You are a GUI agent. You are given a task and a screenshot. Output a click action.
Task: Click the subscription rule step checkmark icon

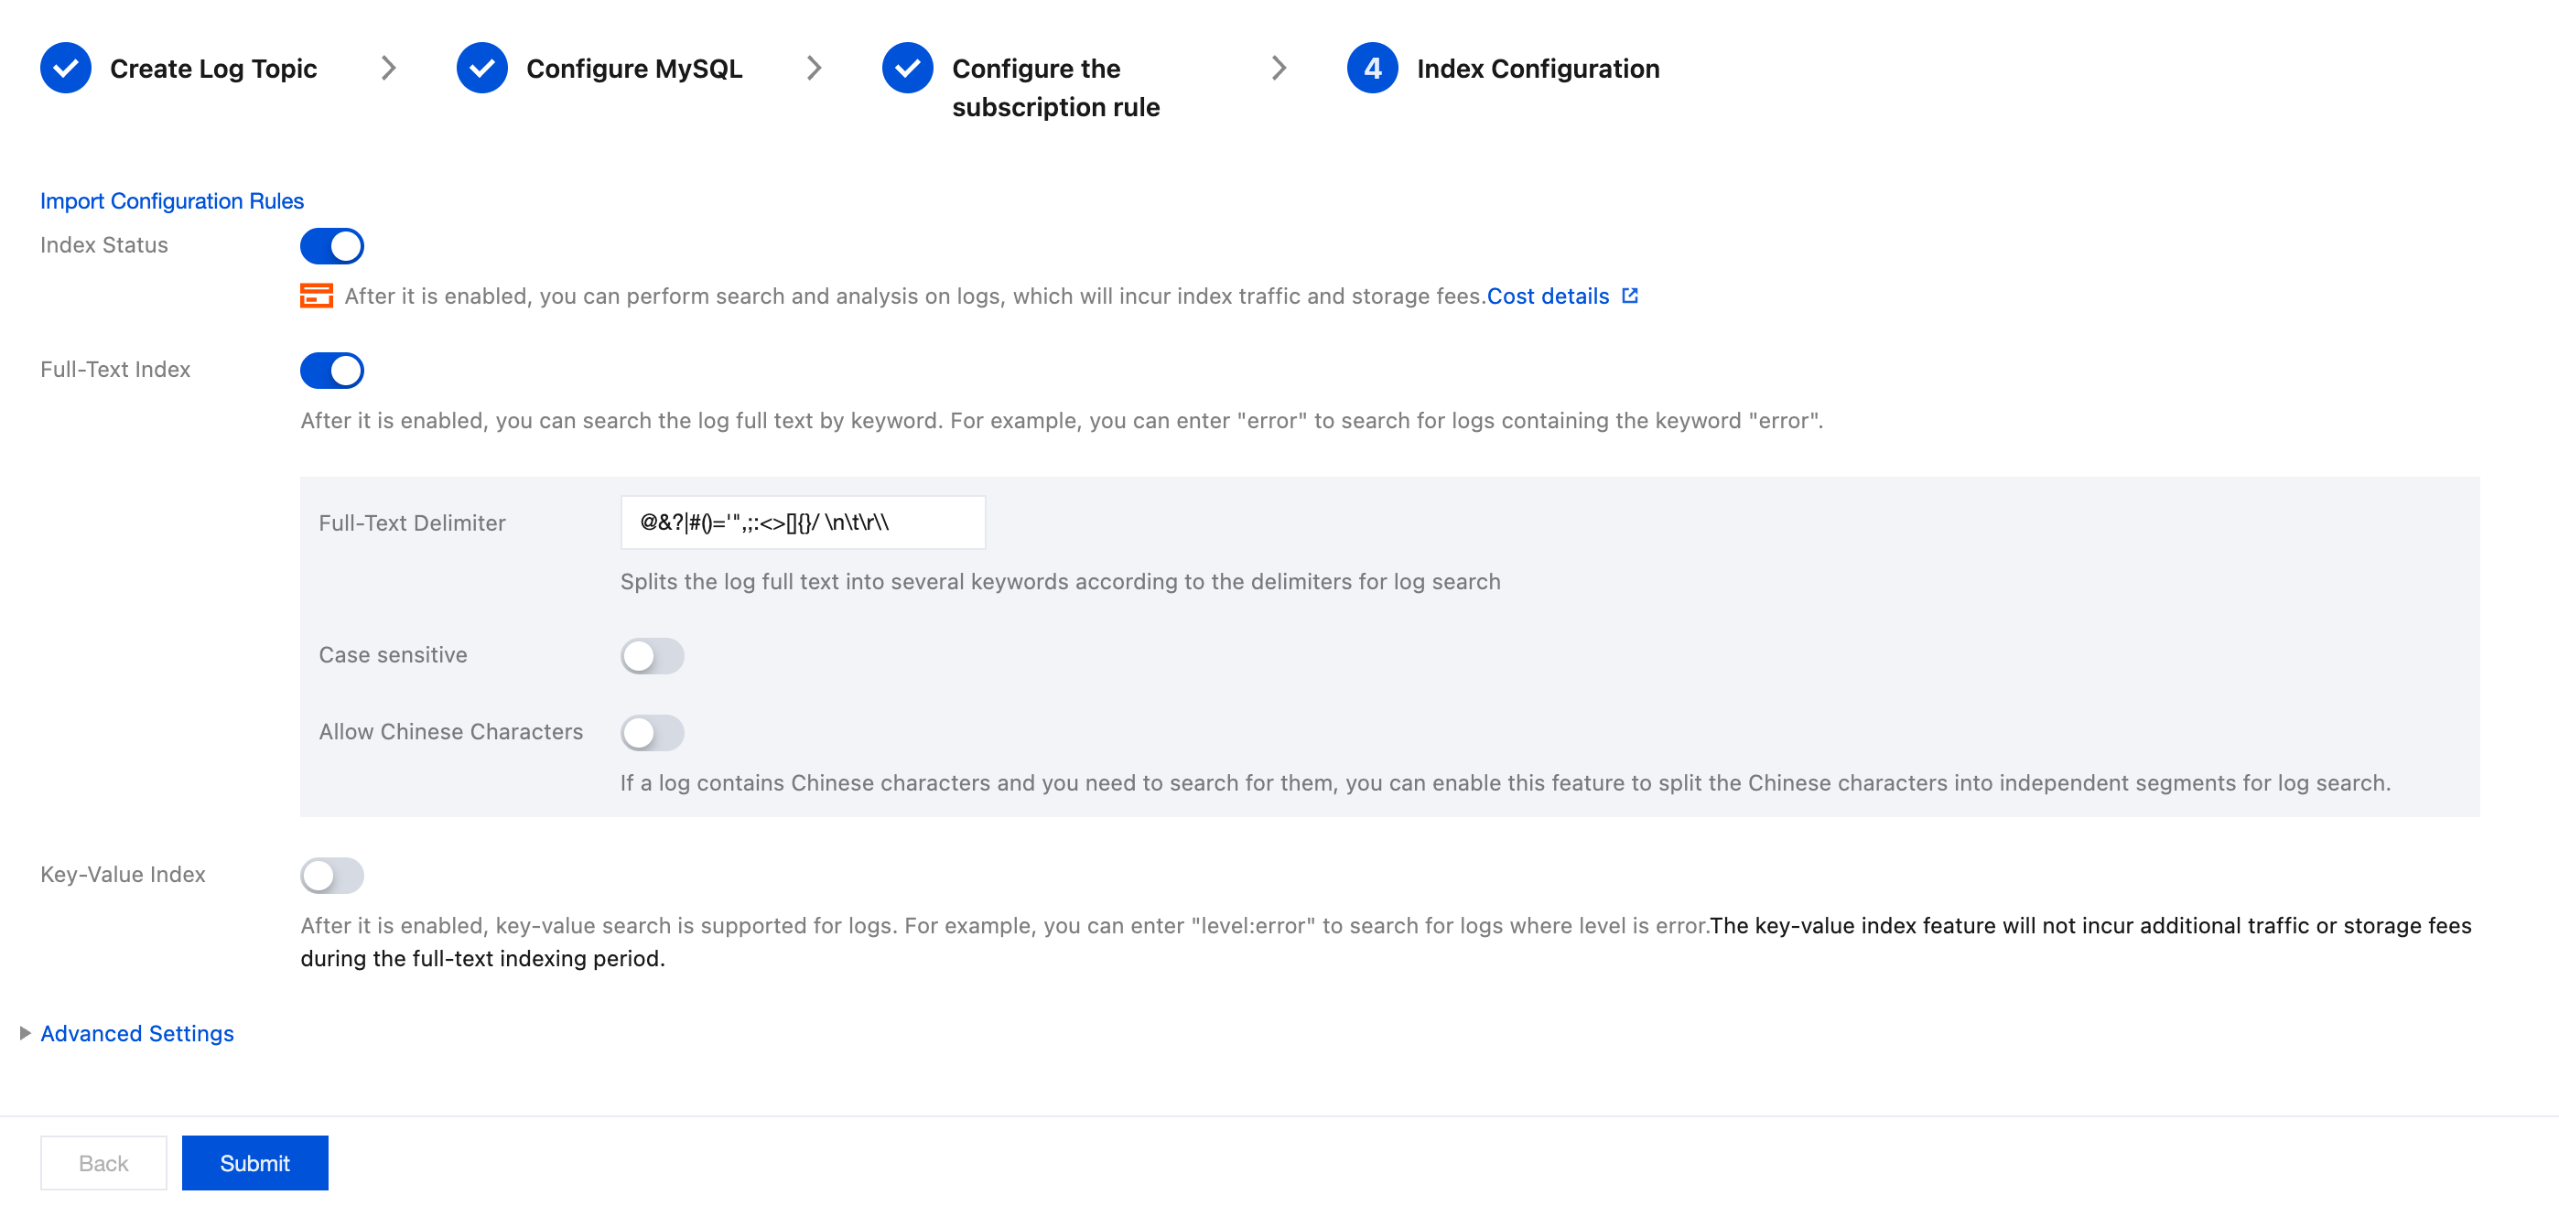click(907, 69)
